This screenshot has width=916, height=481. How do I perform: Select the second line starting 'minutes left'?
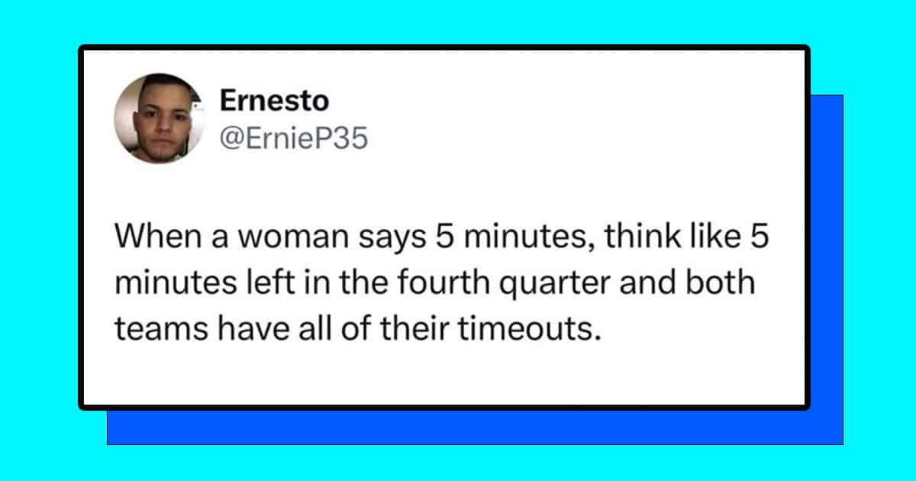click(x=435, y=285)
